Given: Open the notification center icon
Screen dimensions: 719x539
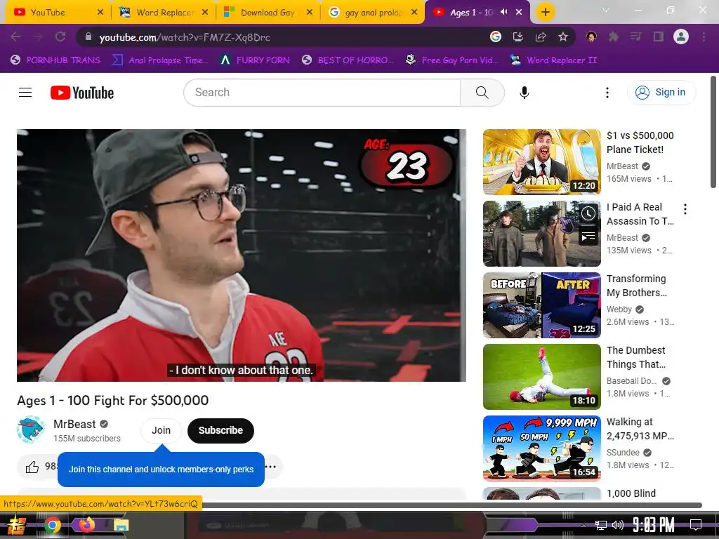Looking at the screenshot, I should (x=696, y=524).
